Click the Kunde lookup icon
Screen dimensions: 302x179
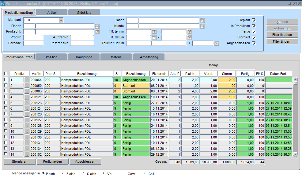point(202,26)
